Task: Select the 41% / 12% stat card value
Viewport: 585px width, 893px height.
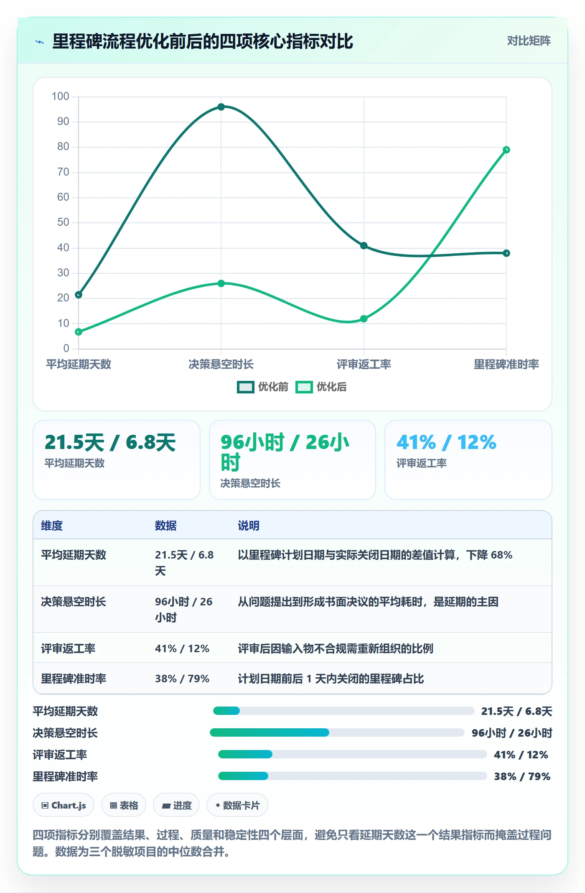Action: point(446,442)
